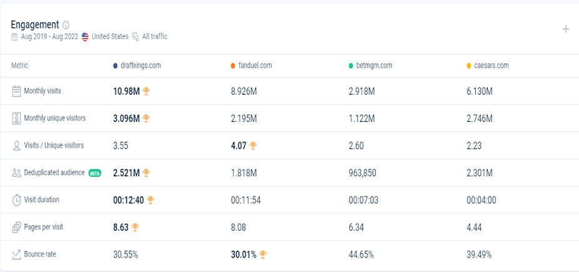The height and width of the screenshot is (272, 579).
Task: Click the Deduplicated audience people icon
Action: [17, 173]
